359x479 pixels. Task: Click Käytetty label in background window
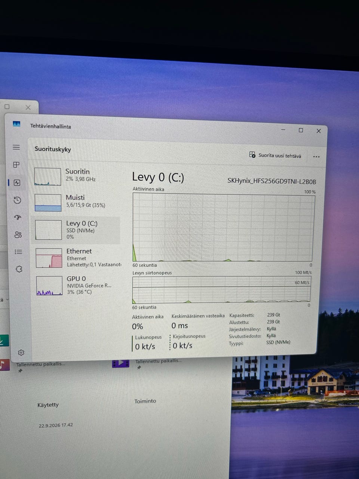[48, 405]
